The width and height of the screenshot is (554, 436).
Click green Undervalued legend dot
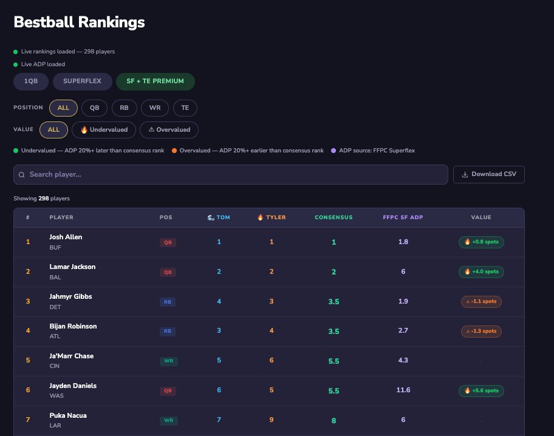16,151
